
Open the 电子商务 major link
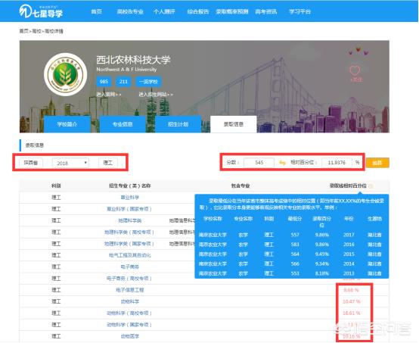click(x=130, y=267)
